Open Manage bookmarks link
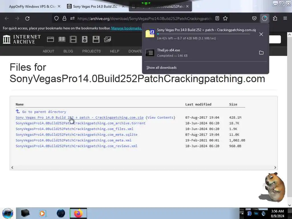 tap(126, 28)
